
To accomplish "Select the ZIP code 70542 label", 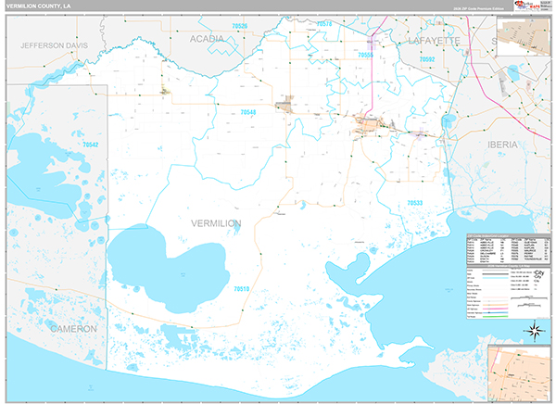I will (91, 145).
